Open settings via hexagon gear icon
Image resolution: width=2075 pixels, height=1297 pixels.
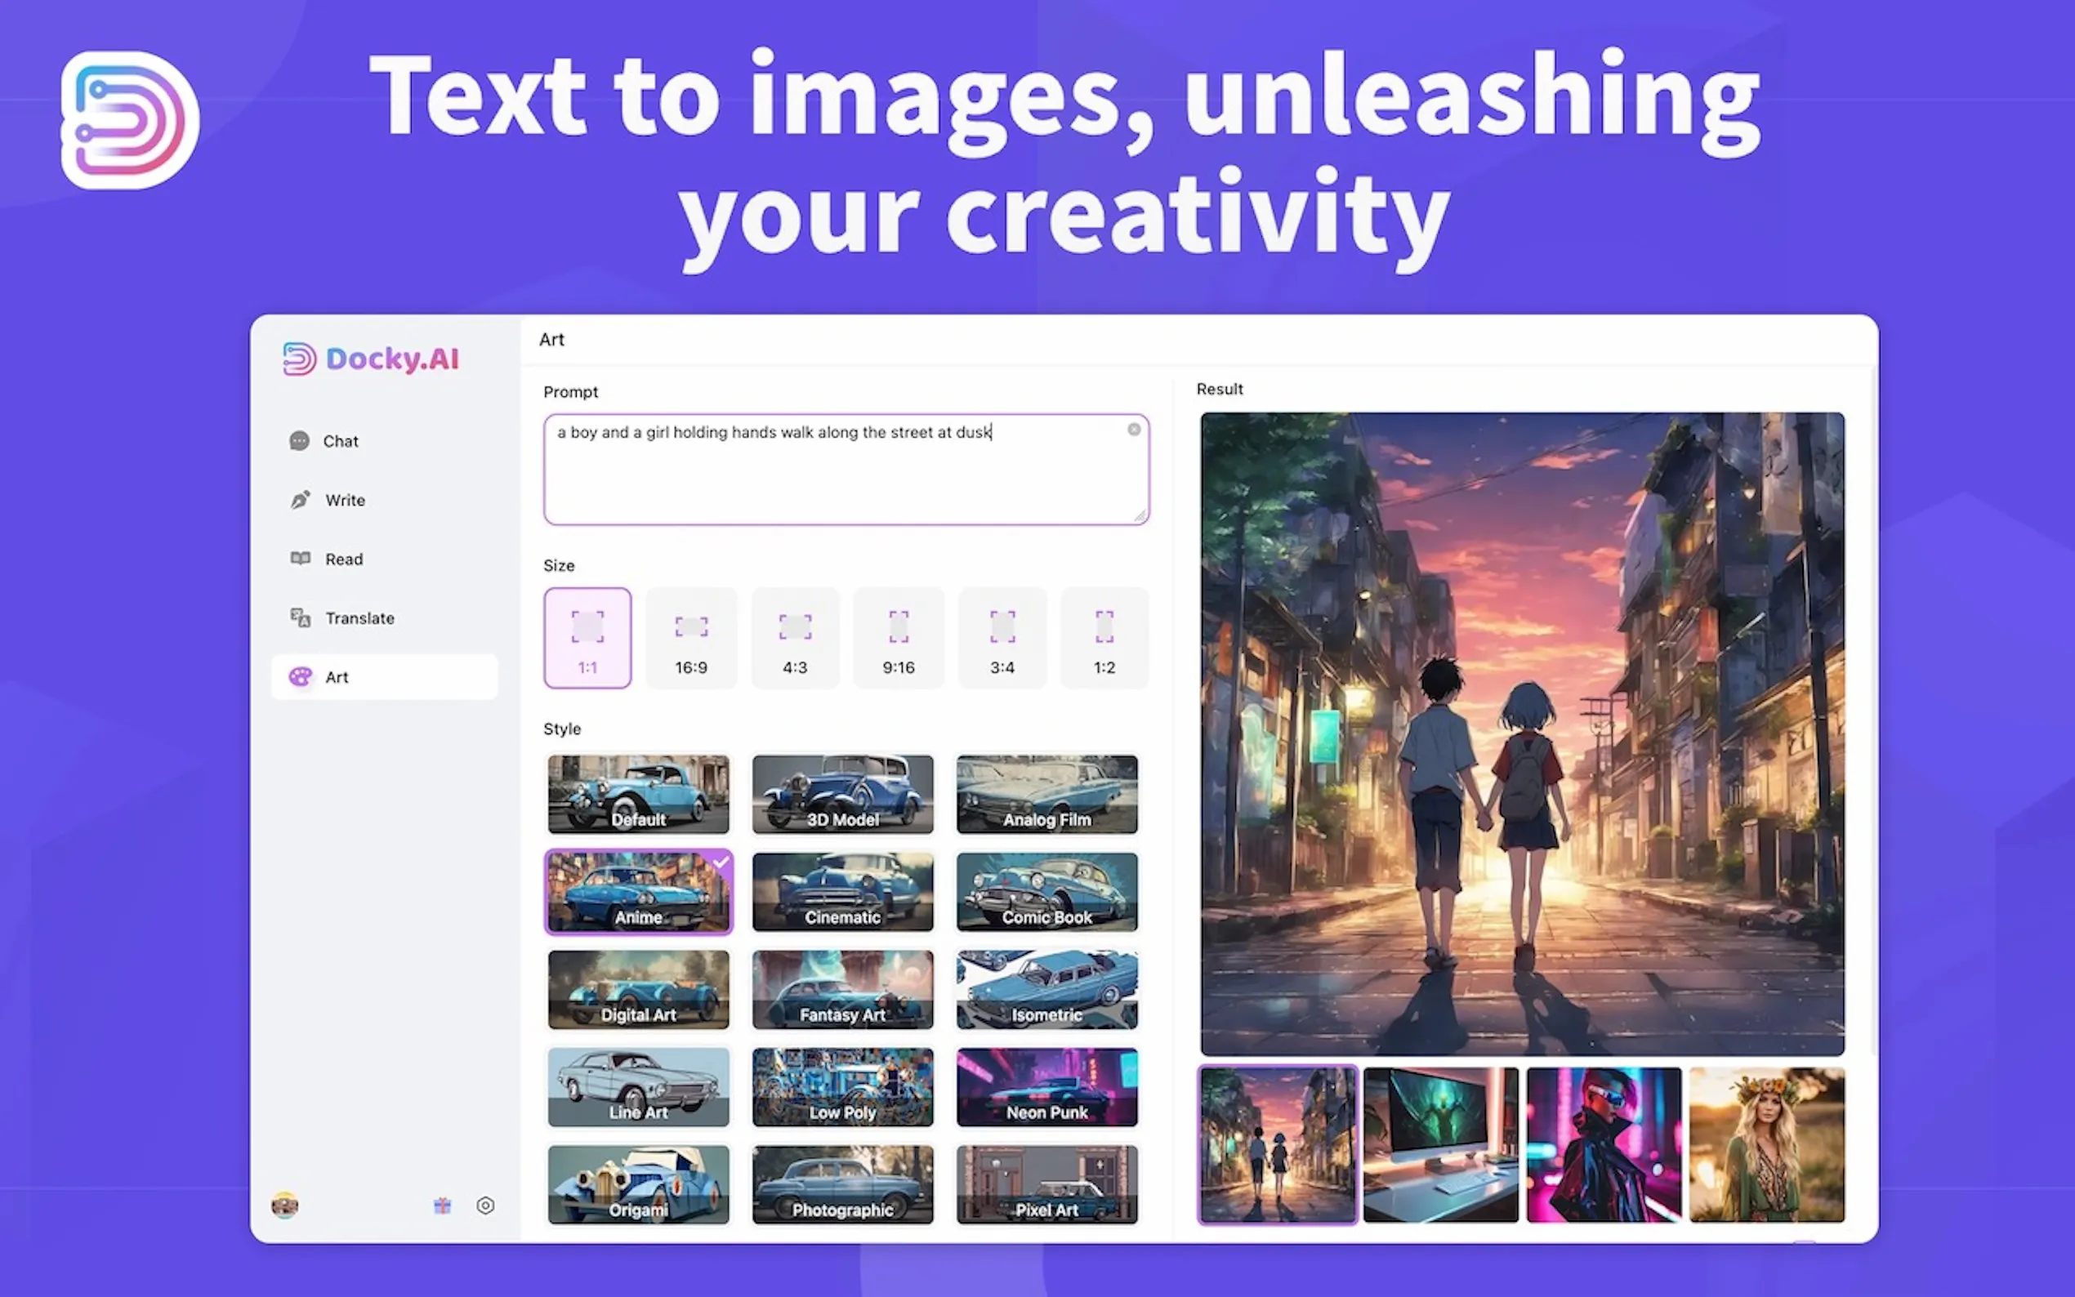pos(485,1206)
